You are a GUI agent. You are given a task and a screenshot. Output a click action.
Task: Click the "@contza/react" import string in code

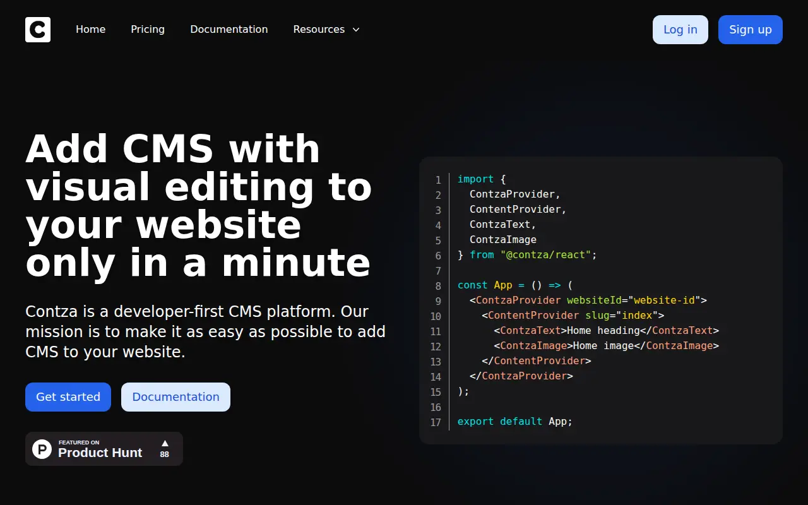click(546, 255)
